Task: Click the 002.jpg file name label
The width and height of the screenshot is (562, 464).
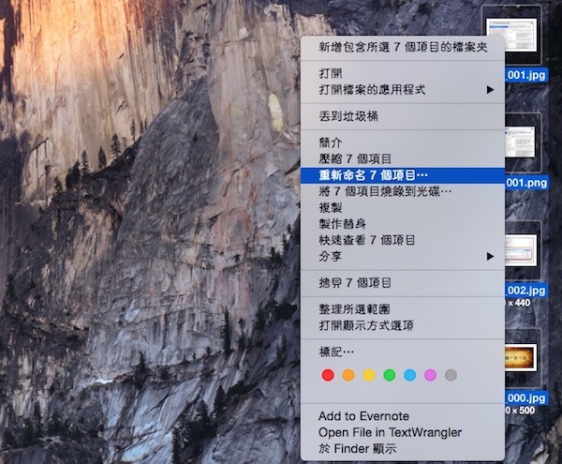Action: click(x=525, y=290)
